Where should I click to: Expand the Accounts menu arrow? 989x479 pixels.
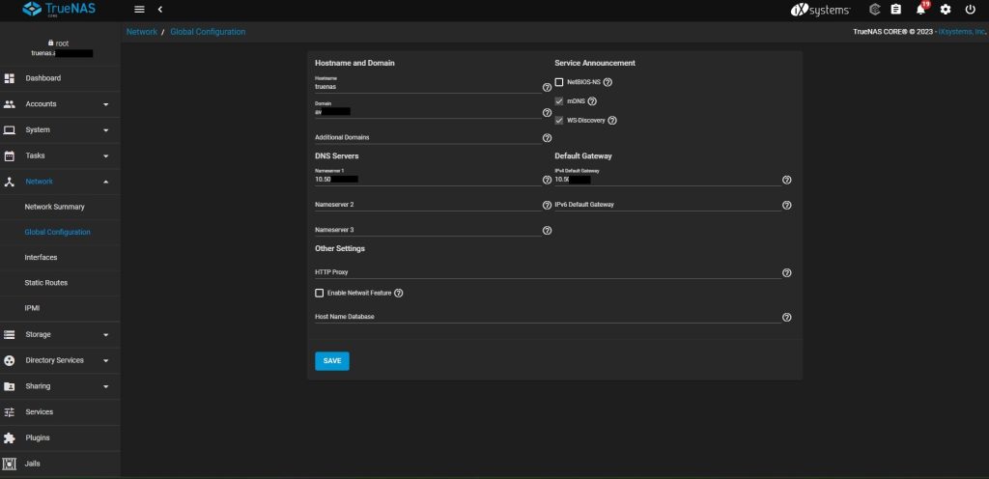(x=106, y=104)
